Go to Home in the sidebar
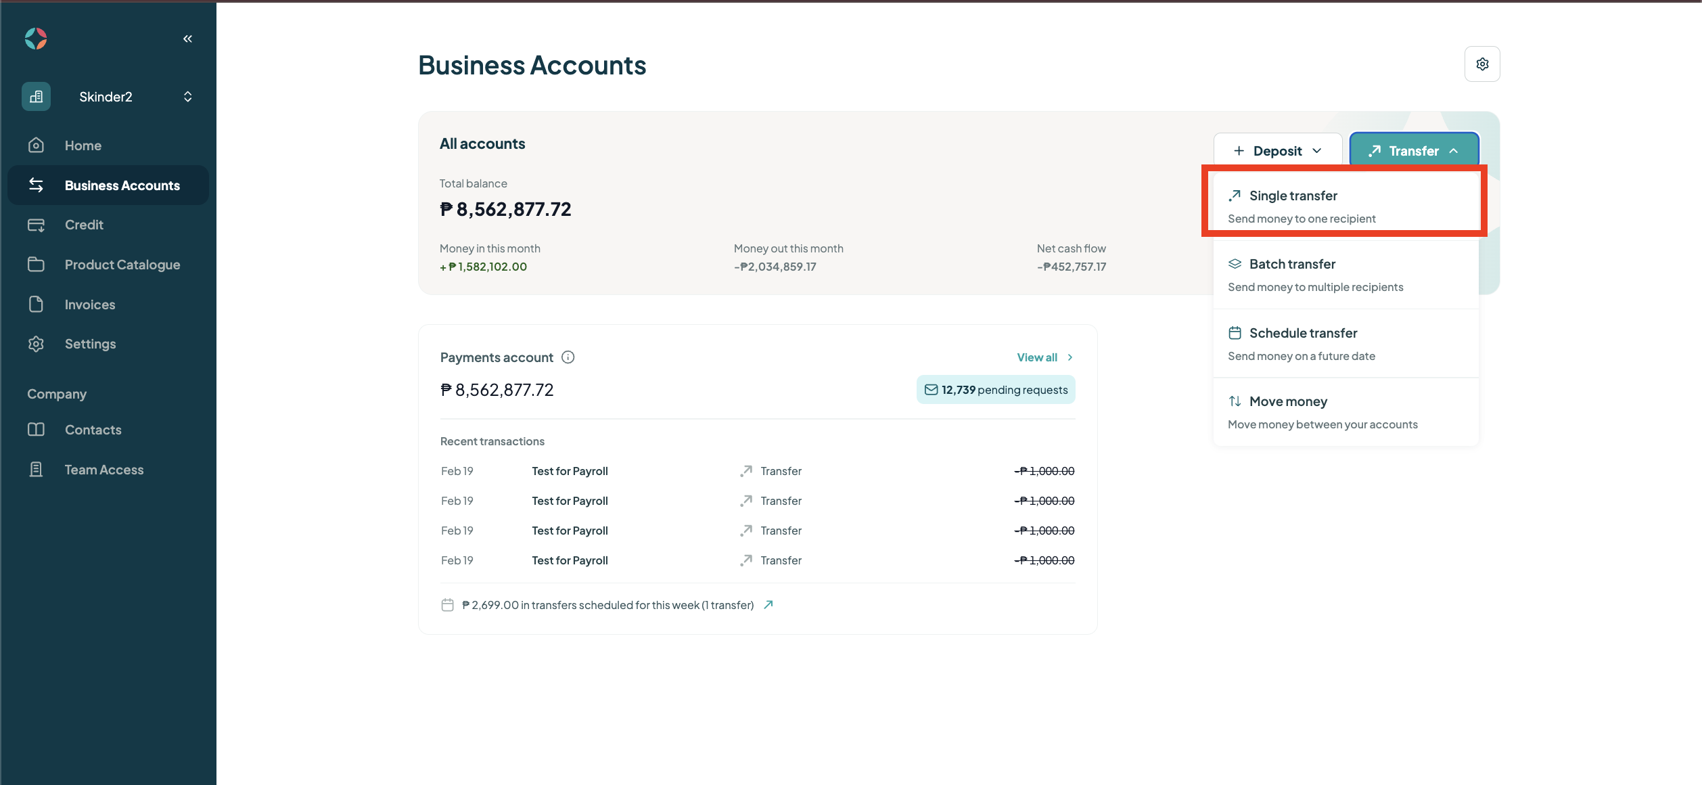The height and width of the screenshot is (785, 1702). click(108, 145)
